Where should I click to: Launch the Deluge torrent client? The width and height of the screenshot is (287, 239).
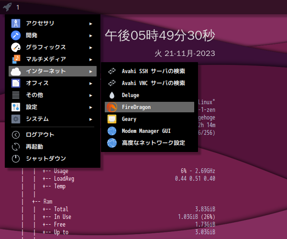click(149, 95)
